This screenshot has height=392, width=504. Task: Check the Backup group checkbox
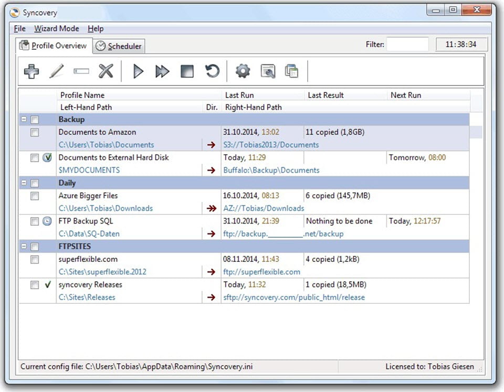coord(35,120)
